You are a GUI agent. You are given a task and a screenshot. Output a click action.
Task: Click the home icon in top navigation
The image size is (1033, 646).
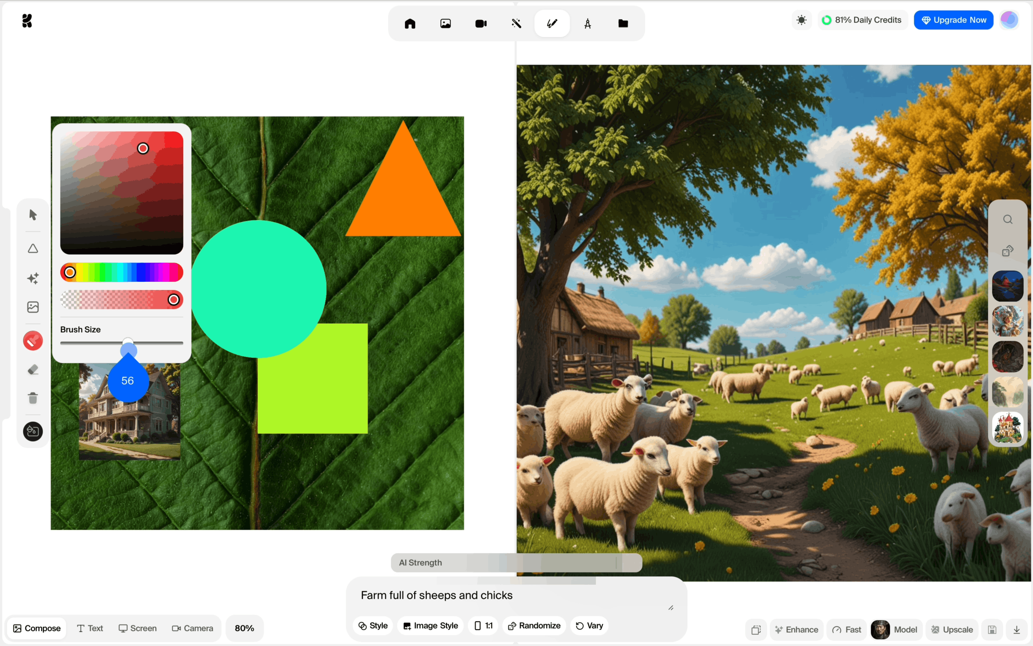(x=410, y=24)
